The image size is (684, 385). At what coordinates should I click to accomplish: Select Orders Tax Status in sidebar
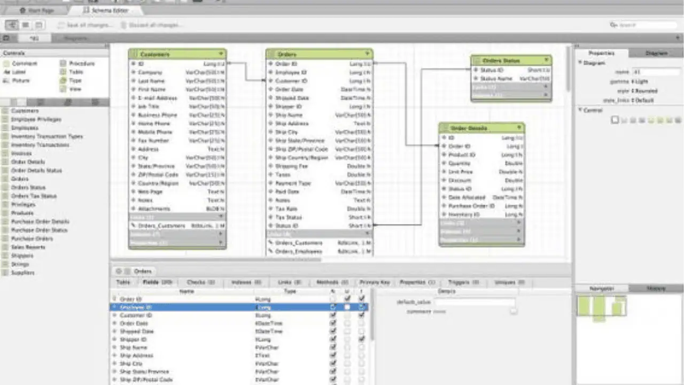click(34, 196)
